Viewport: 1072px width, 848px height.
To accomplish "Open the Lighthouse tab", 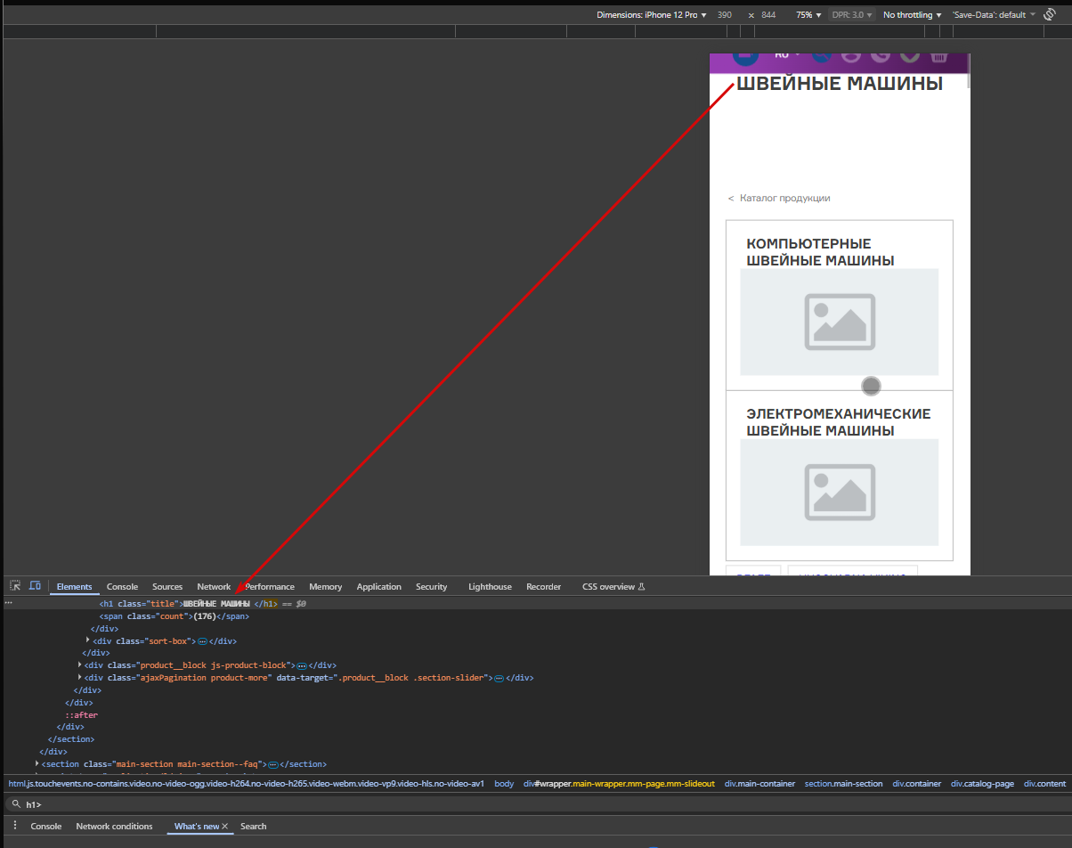I will coord(490,587).
